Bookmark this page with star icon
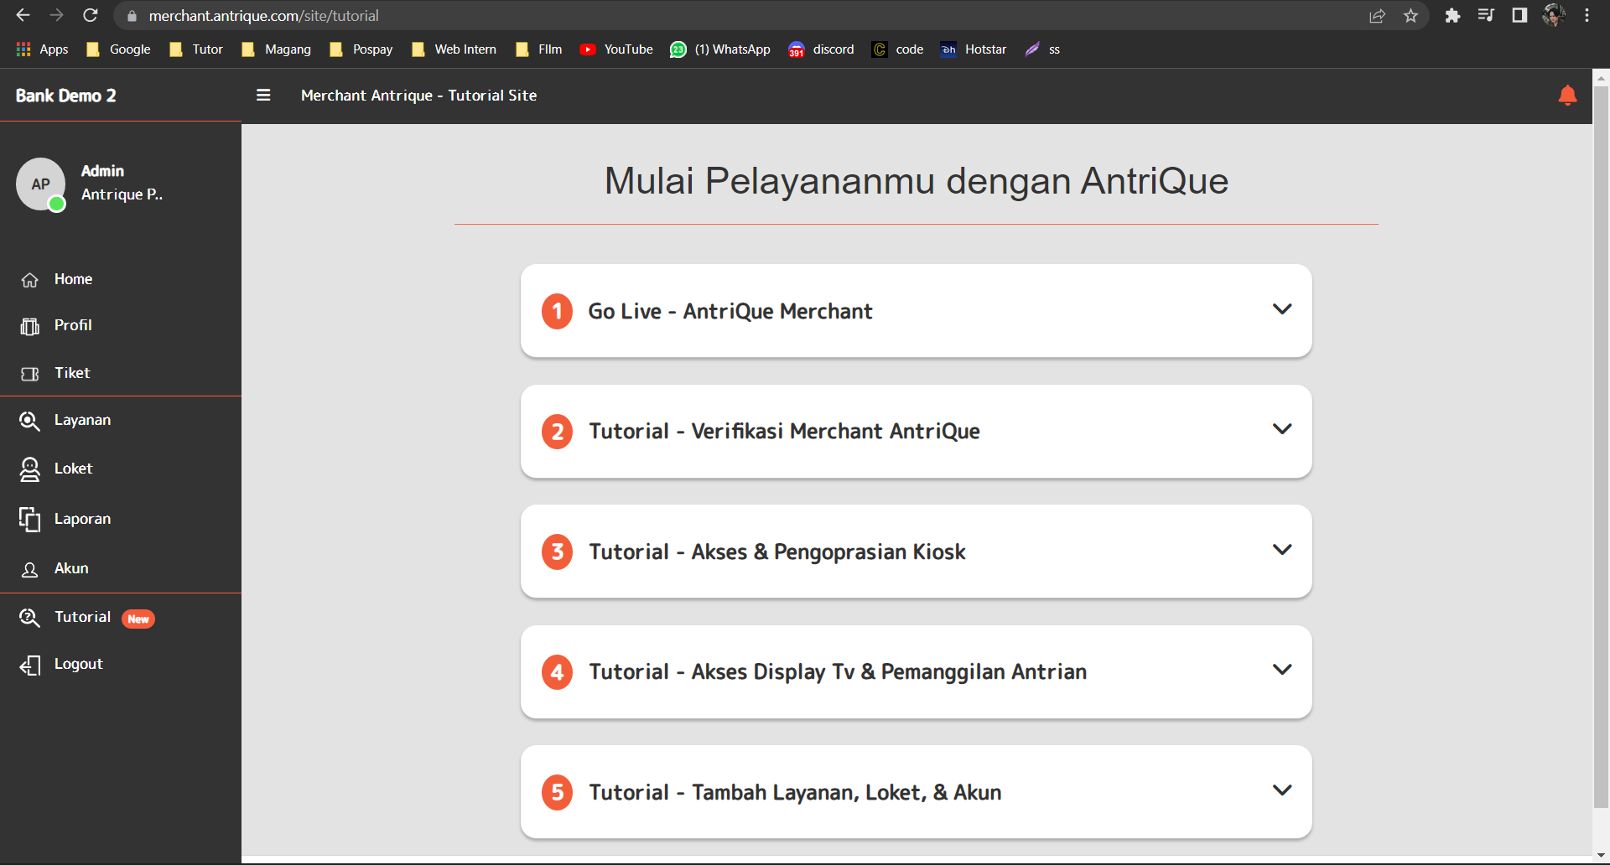Viewport: 1610px width, 865px height. click(1410, 16)
